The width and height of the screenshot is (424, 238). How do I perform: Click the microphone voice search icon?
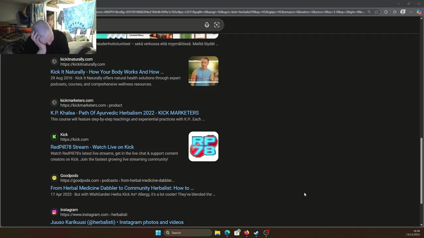207,25
